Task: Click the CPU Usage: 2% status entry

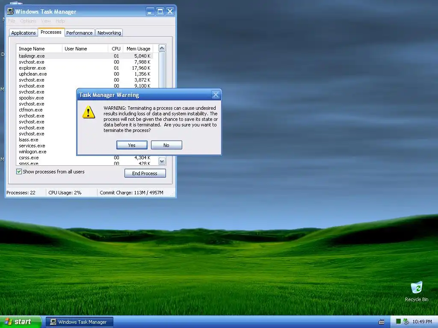Action: 65,193
